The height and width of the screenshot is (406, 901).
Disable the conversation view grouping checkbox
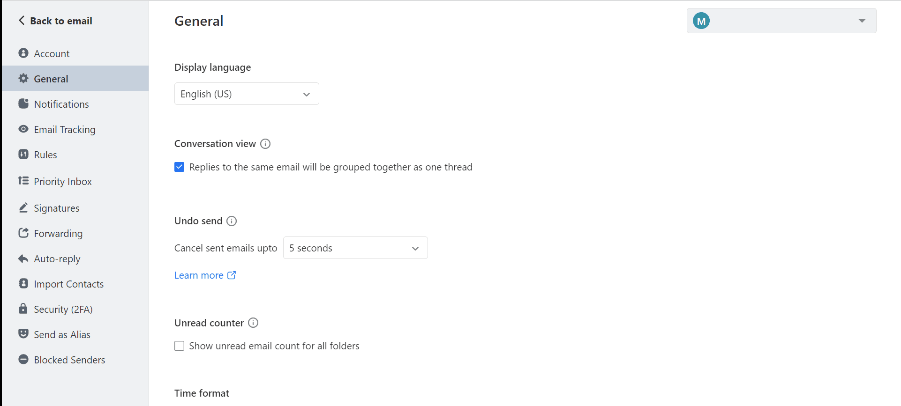coord(179,167)
